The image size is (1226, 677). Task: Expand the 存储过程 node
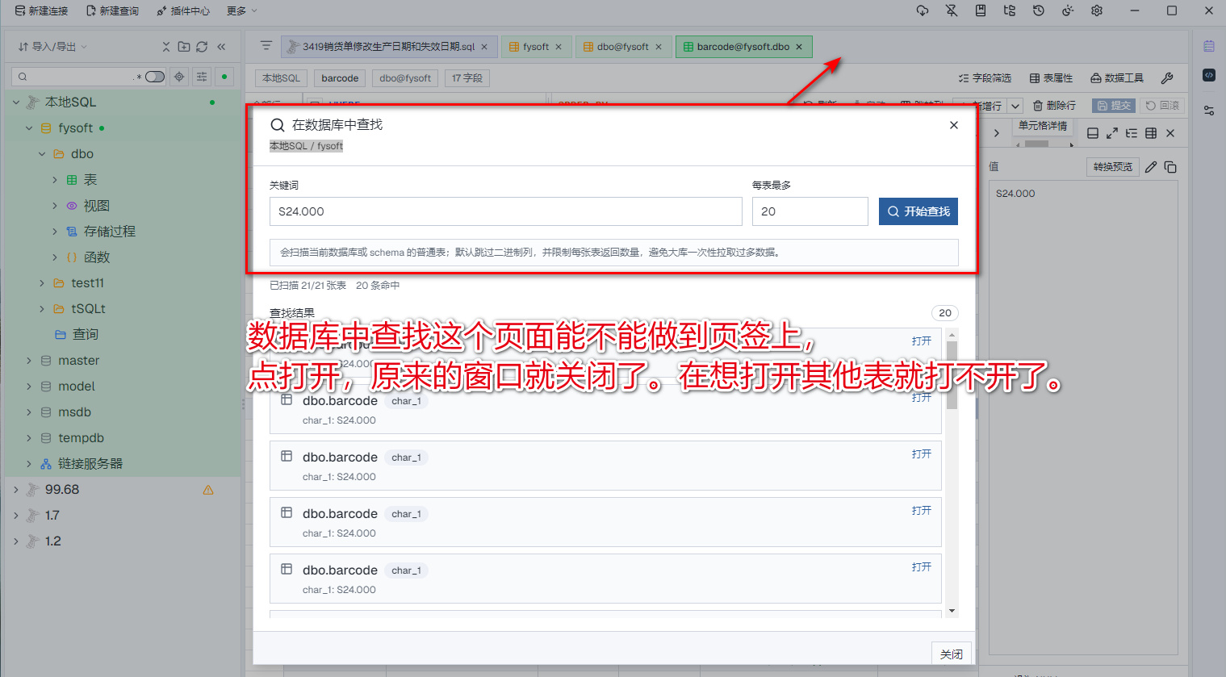click(x=55, y=232)
